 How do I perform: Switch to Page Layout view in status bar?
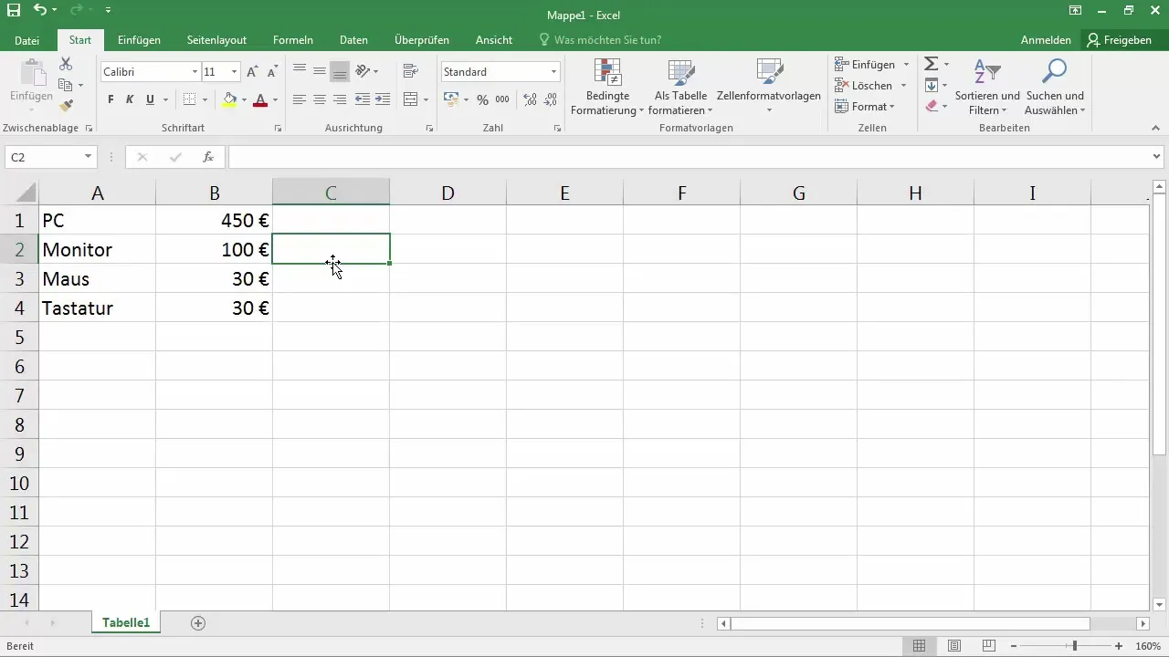coord(954,646)
